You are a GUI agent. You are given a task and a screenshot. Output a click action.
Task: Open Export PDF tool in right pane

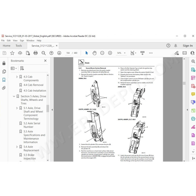coord(193,70)
